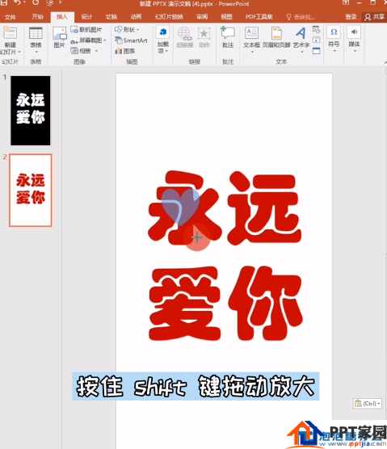387x449 pixels.
Task: Open the File (文件) tab
Action: 11,17
